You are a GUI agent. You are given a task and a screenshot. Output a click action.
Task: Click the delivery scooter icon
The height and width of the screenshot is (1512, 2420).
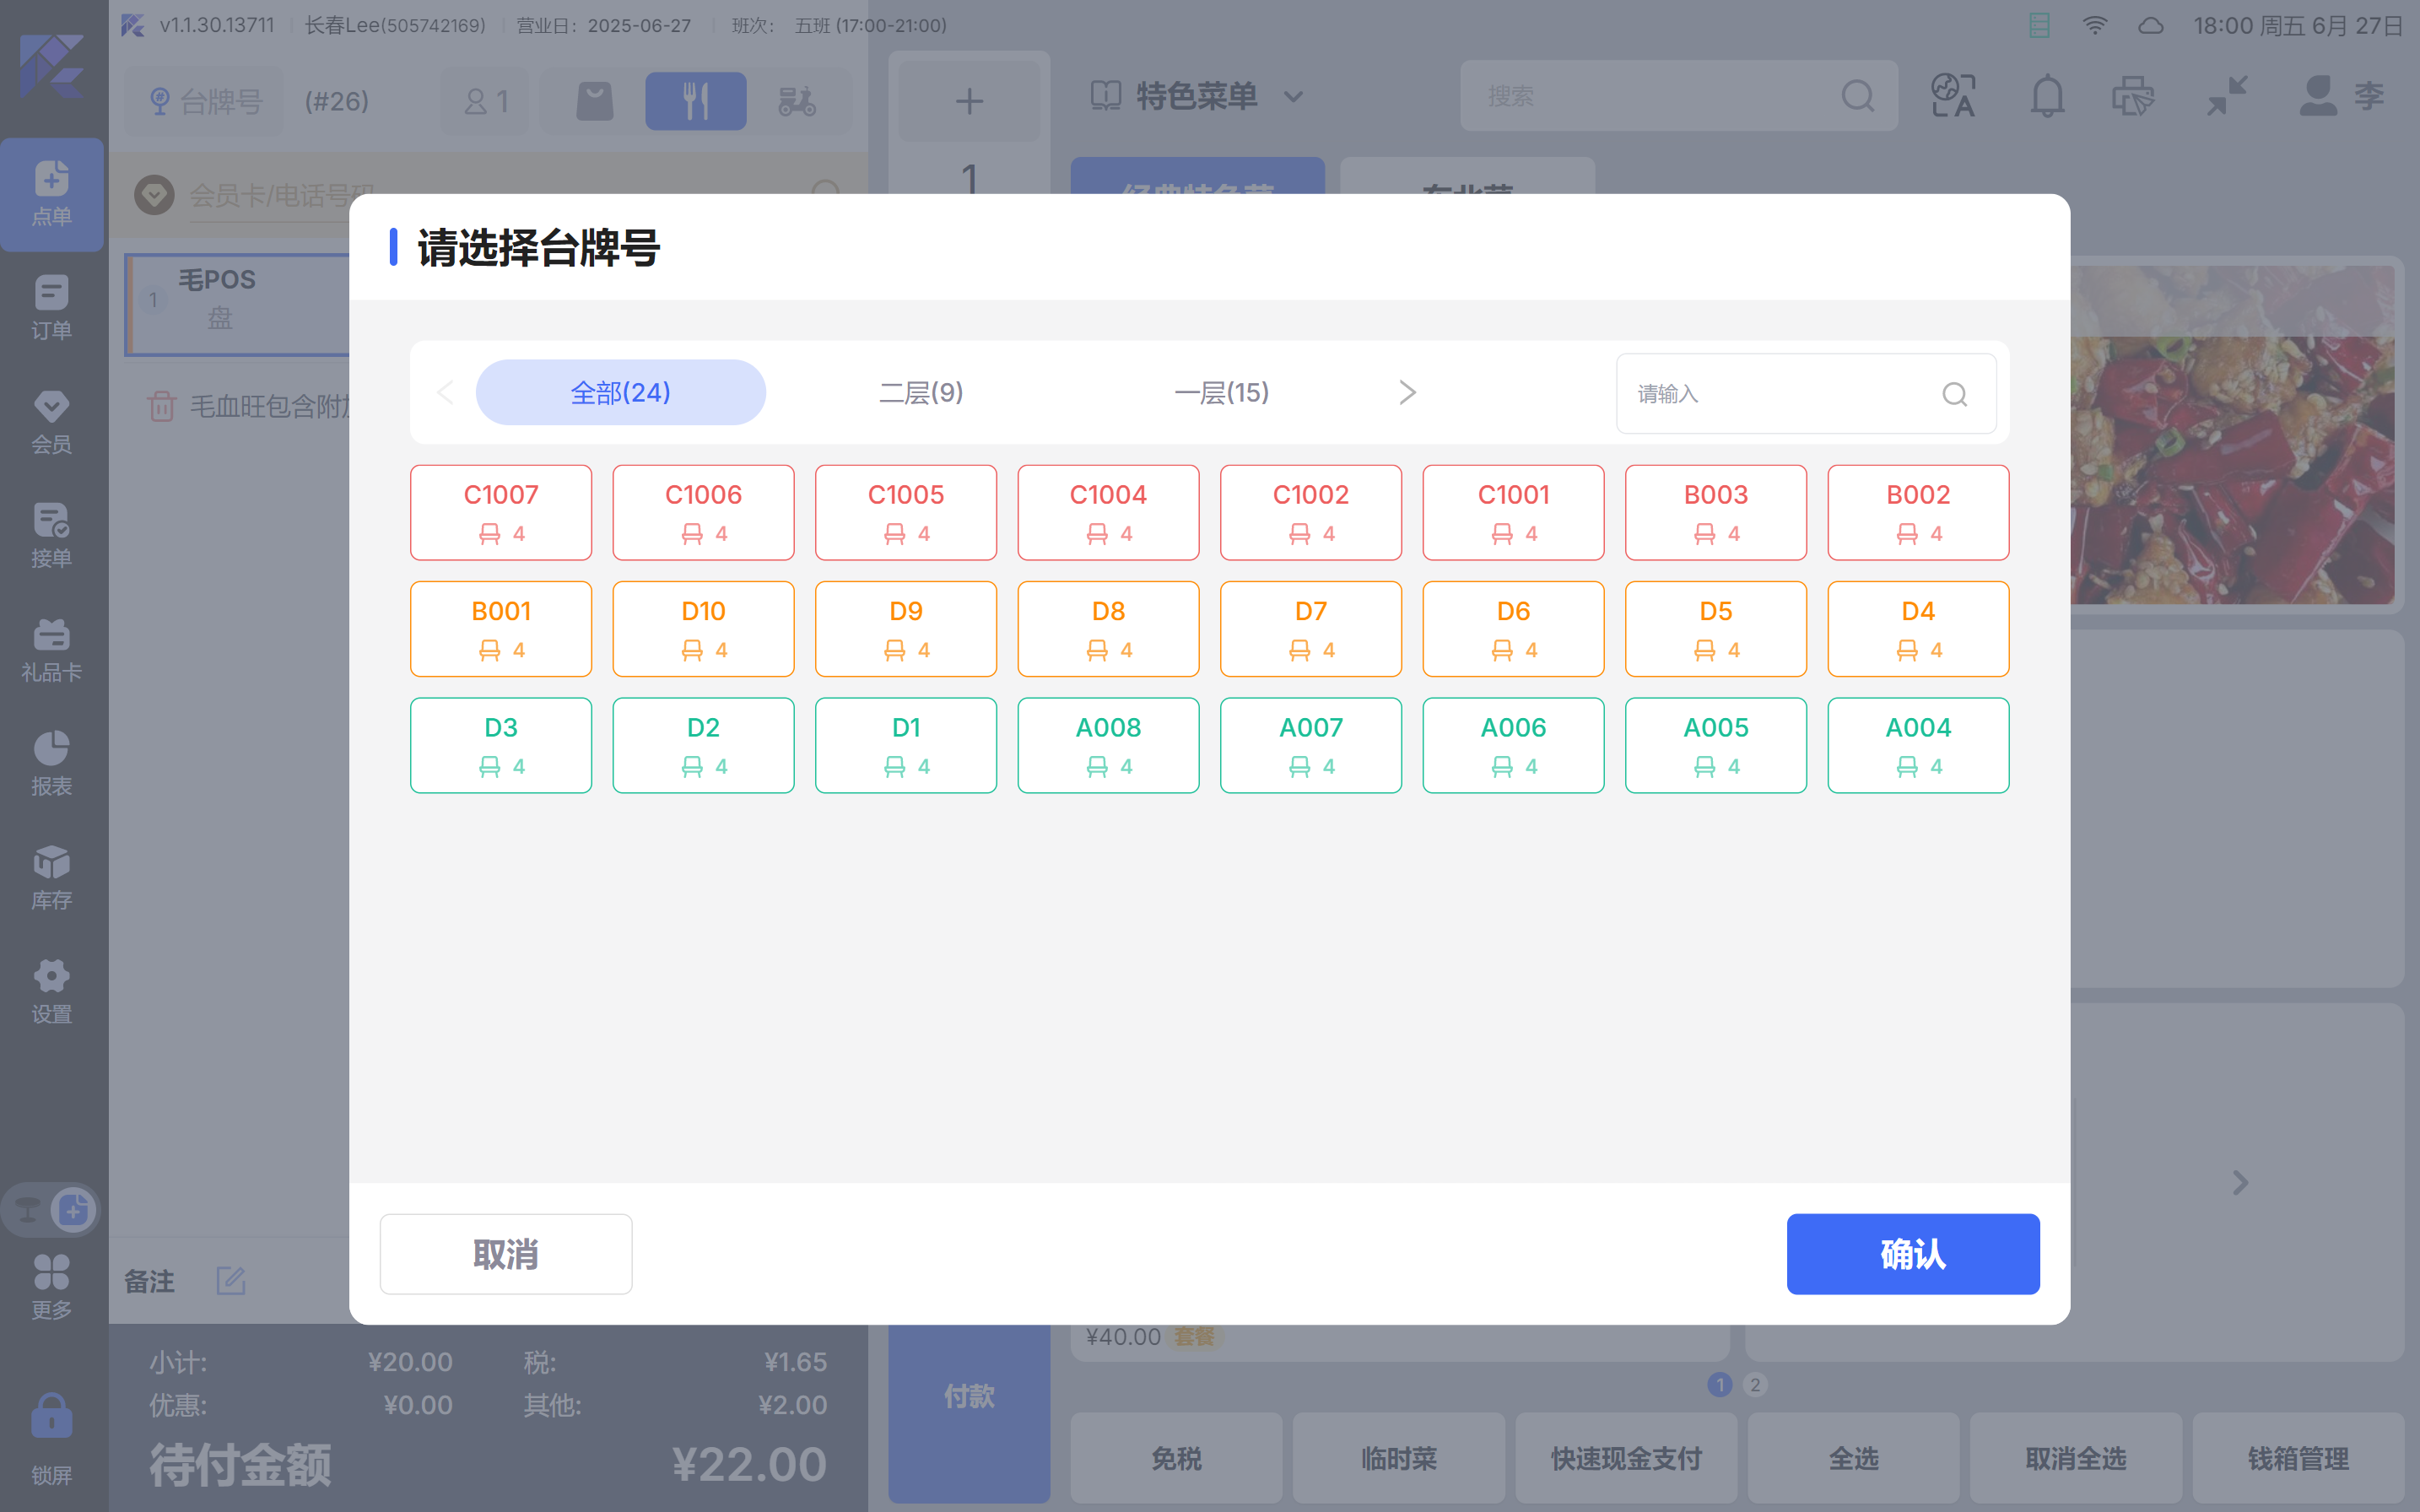[797, 100]
